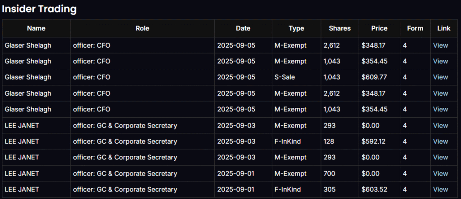Click the Link column header

[x=443, y=28]
